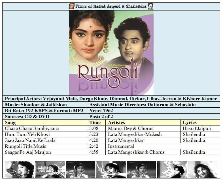
Task: Open the third film still thumbnail
Action: 80,170
